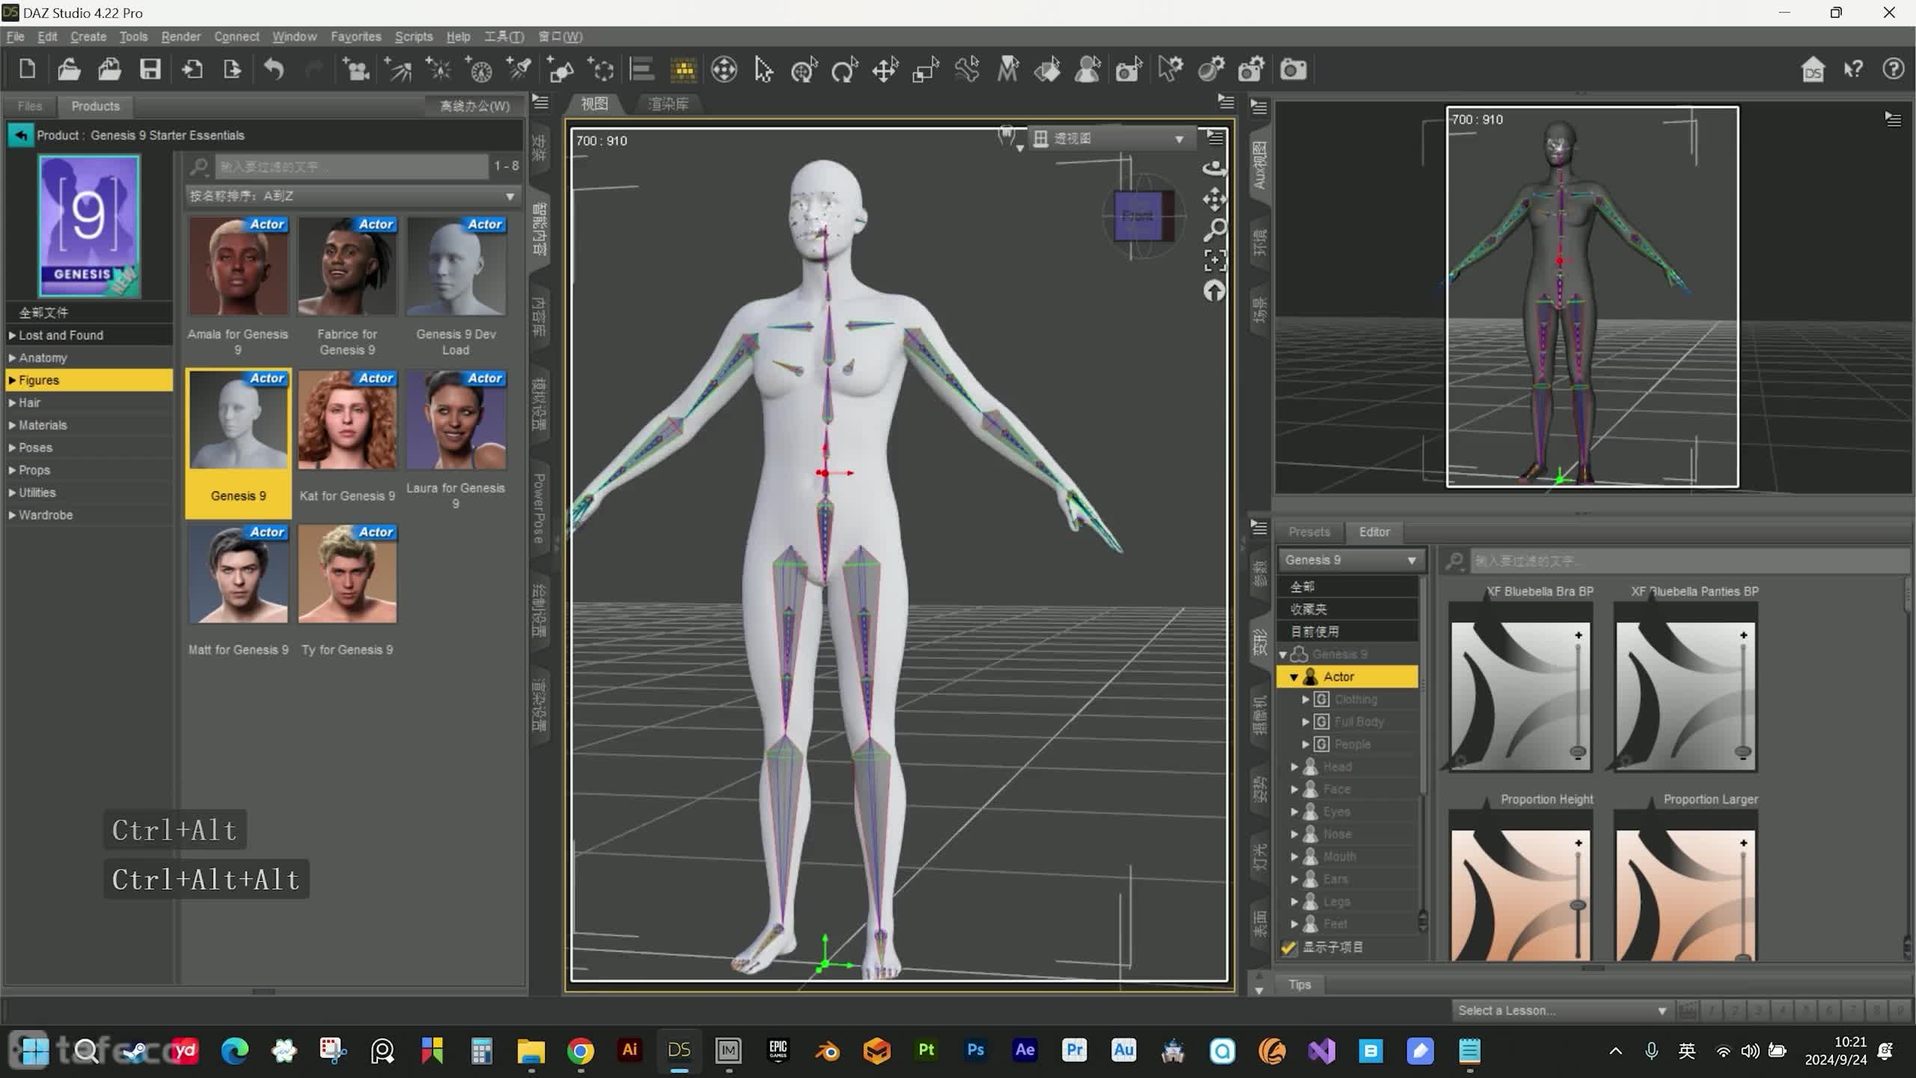Screen dimensions: 1916x1078
Task: Click the viewport zoom magnifier icon
Action: coord(1214,230)
